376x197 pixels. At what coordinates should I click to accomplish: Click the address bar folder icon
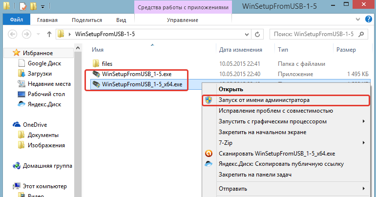point(61,34)
